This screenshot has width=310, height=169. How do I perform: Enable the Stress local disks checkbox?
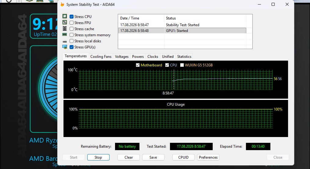point(72,41)
